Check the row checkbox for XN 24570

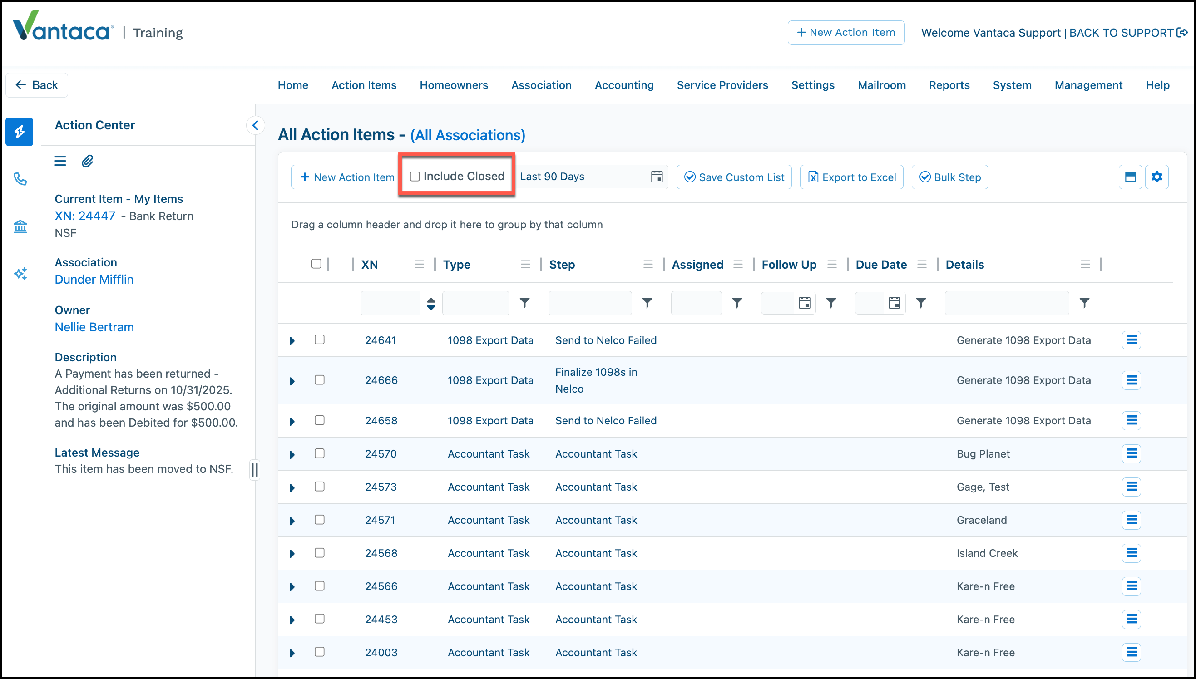320,453
